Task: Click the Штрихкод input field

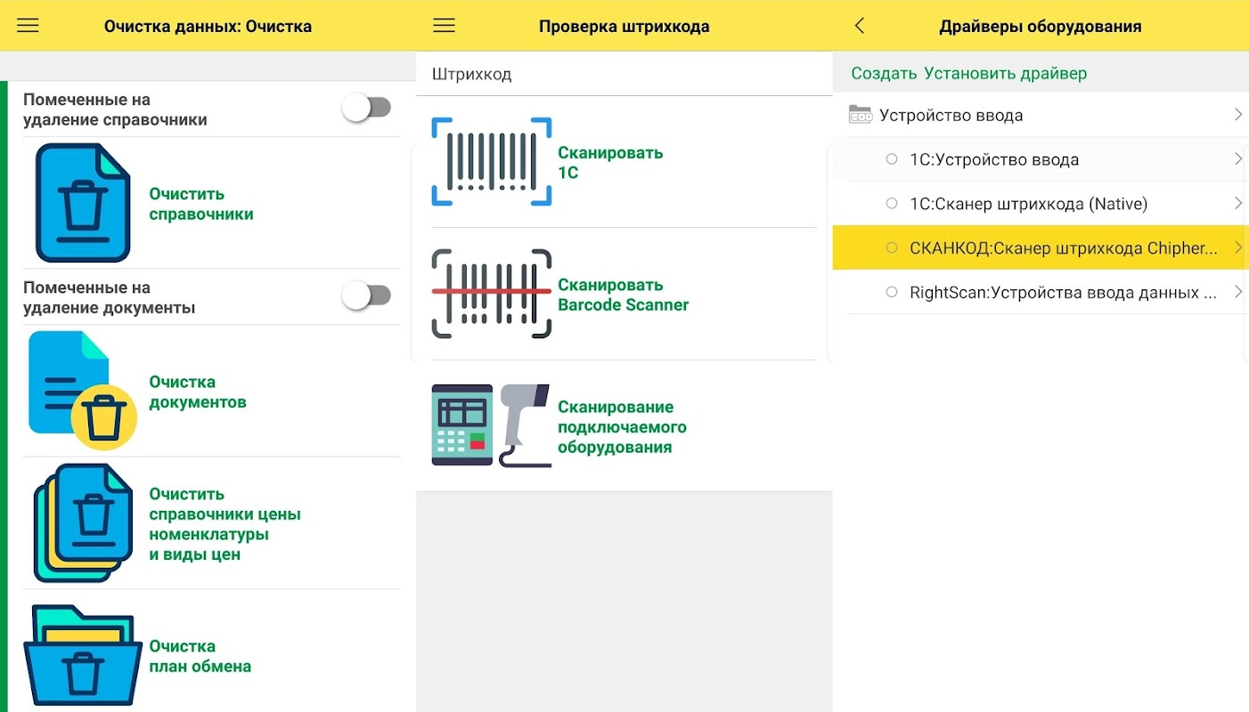Action: [x=624, y=74]
